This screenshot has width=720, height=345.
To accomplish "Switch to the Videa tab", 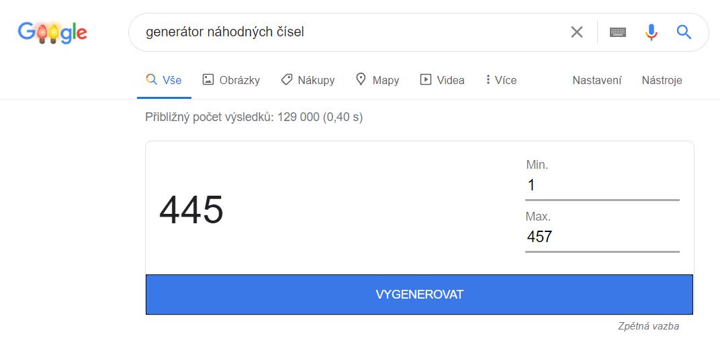I will coord(442,80).
